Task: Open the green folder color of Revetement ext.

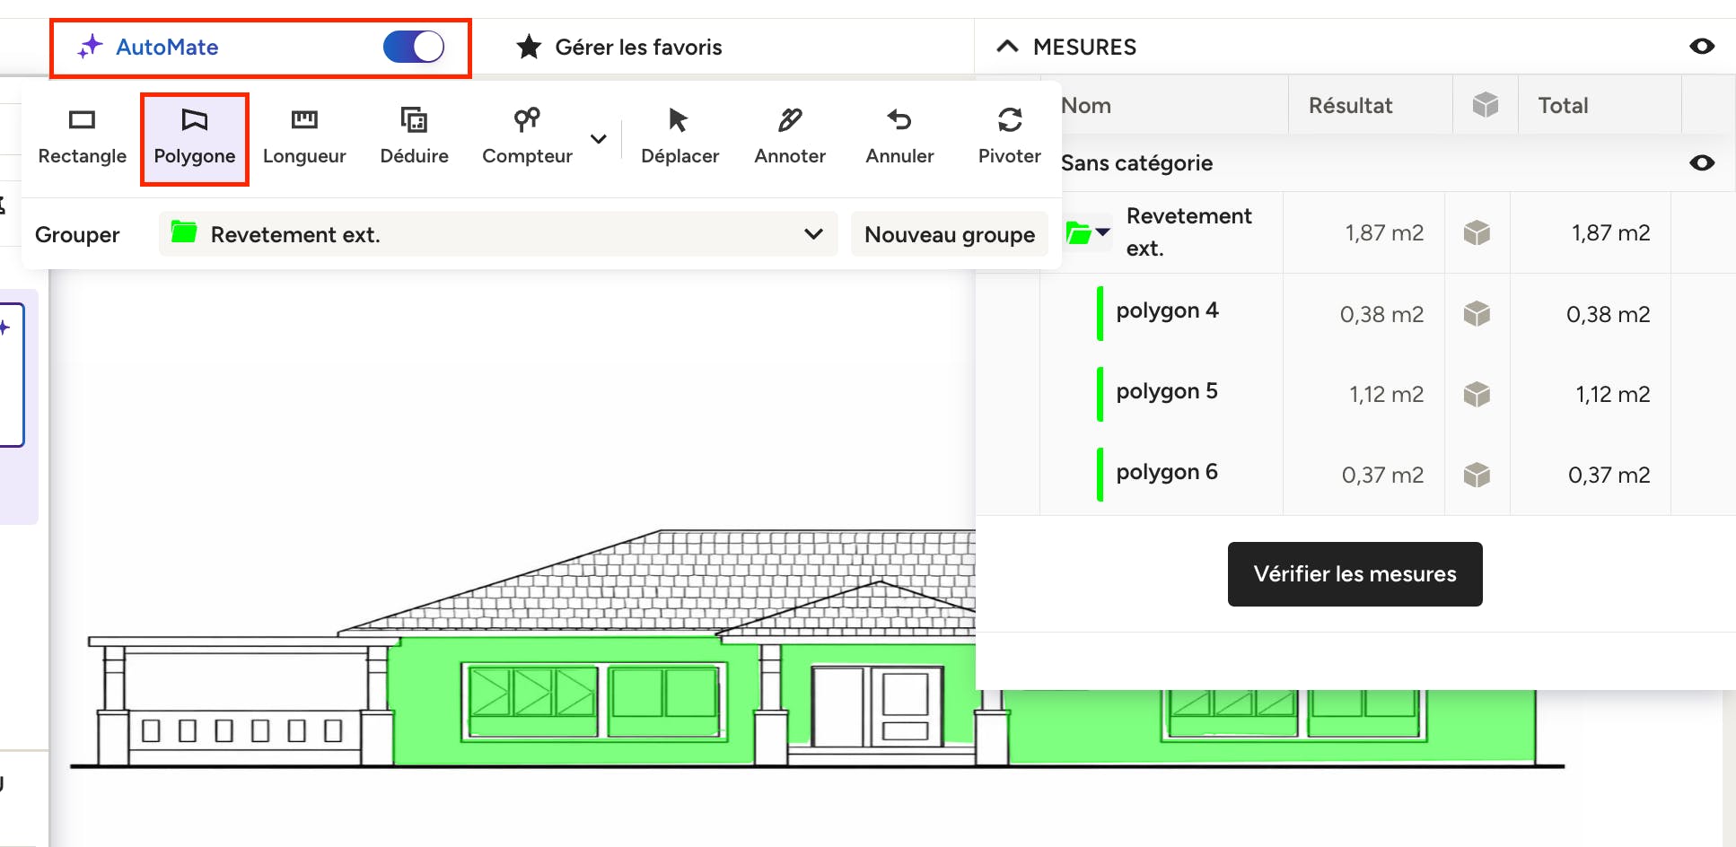Action: [1086, 232]
